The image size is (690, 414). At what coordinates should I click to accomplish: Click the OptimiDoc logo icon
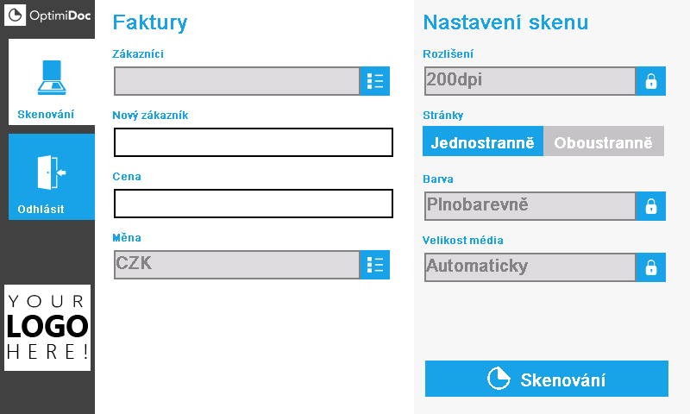[x=15, y=15]
